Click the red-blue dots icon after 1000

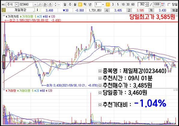pos(163,5)
